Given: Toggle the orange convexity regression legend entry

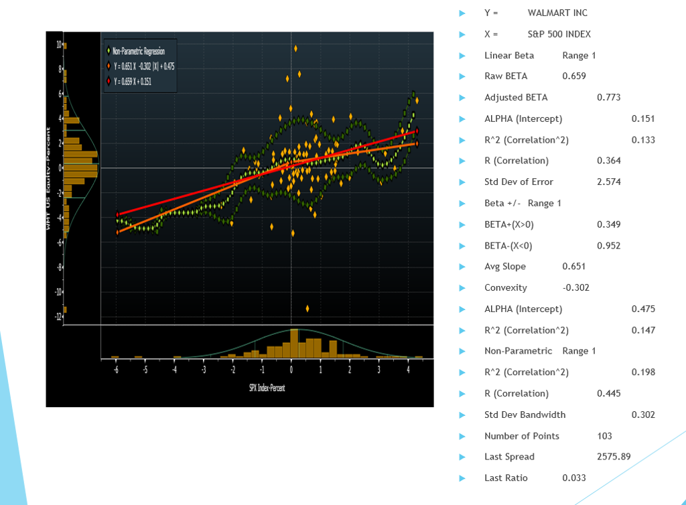Looking at the screenshot, I should [x=144, y=65].
